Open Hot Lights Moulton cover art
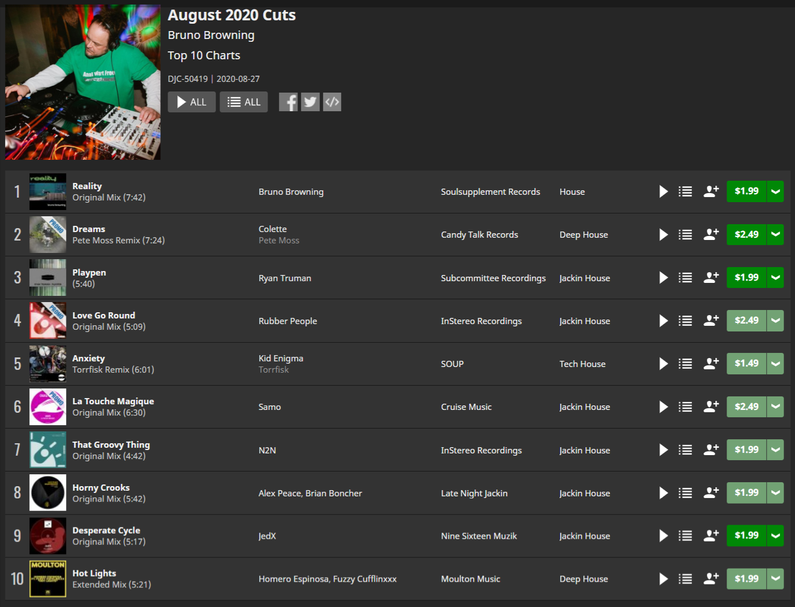This screenshot has width=795, height=607. [47, 579]
